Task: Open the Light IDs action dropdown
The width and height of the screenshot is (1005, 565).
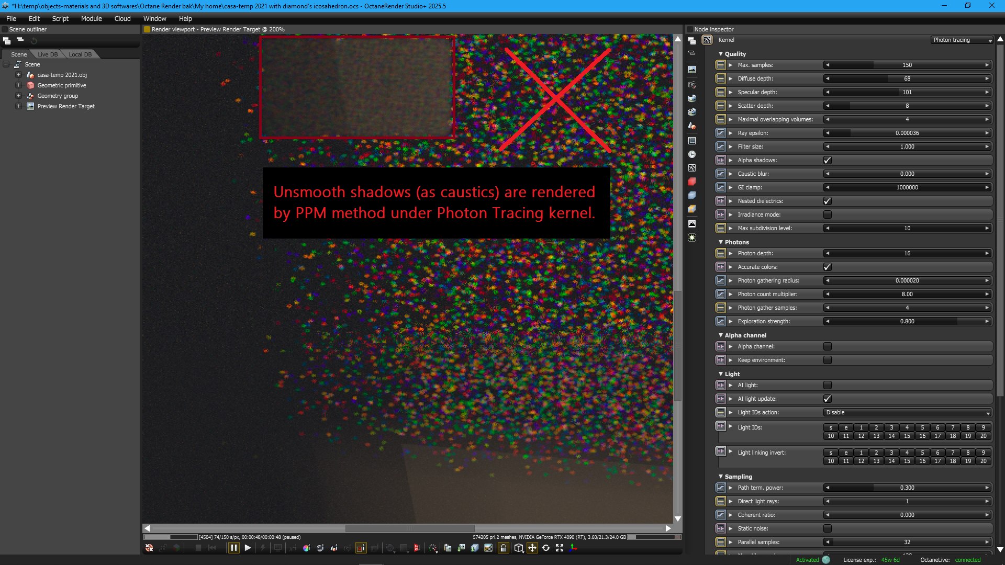Action: click(x=907, y=412)
